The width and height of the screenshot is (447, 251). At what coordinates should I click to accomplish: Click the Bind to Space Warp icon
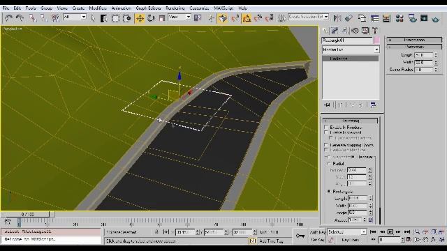55,19
